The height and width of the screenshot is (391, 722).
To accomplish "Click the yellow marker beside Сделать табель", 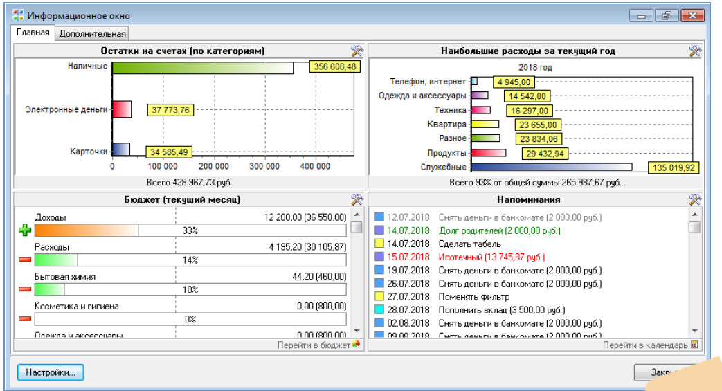I will 379,244.
